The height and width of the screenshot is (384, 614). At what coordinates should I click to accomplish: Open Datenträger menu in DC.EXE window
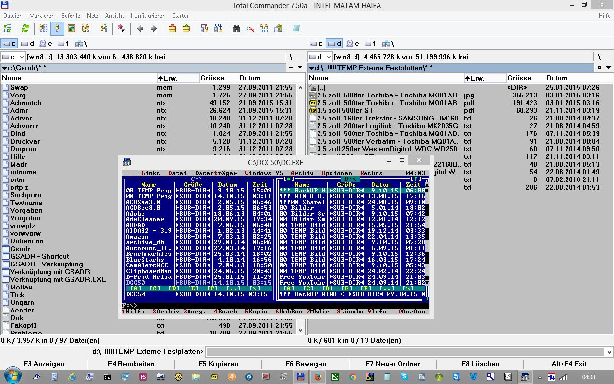[216, 173]
